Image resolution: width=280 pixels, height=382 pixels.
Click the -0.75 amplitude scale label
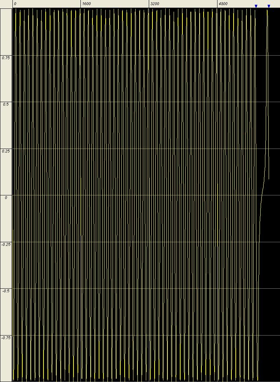pos(6,338)
